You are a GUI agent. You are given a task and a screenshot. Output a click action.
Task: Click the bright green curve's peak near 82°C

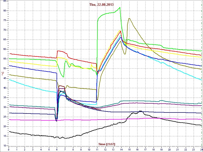(x=120, y=7)
